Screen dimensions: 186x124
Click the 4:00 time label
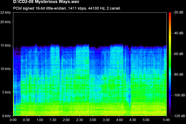[x=119, y=120]
